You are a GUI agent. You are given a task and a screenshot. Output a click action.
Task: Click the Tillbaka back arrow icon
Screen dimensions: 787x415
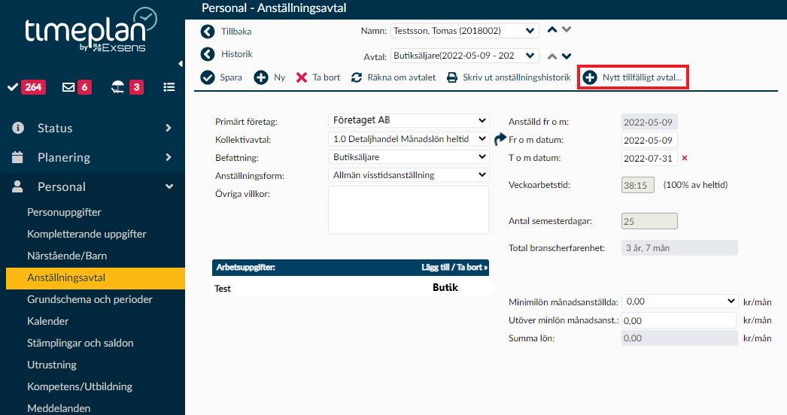tap(208, 32)
